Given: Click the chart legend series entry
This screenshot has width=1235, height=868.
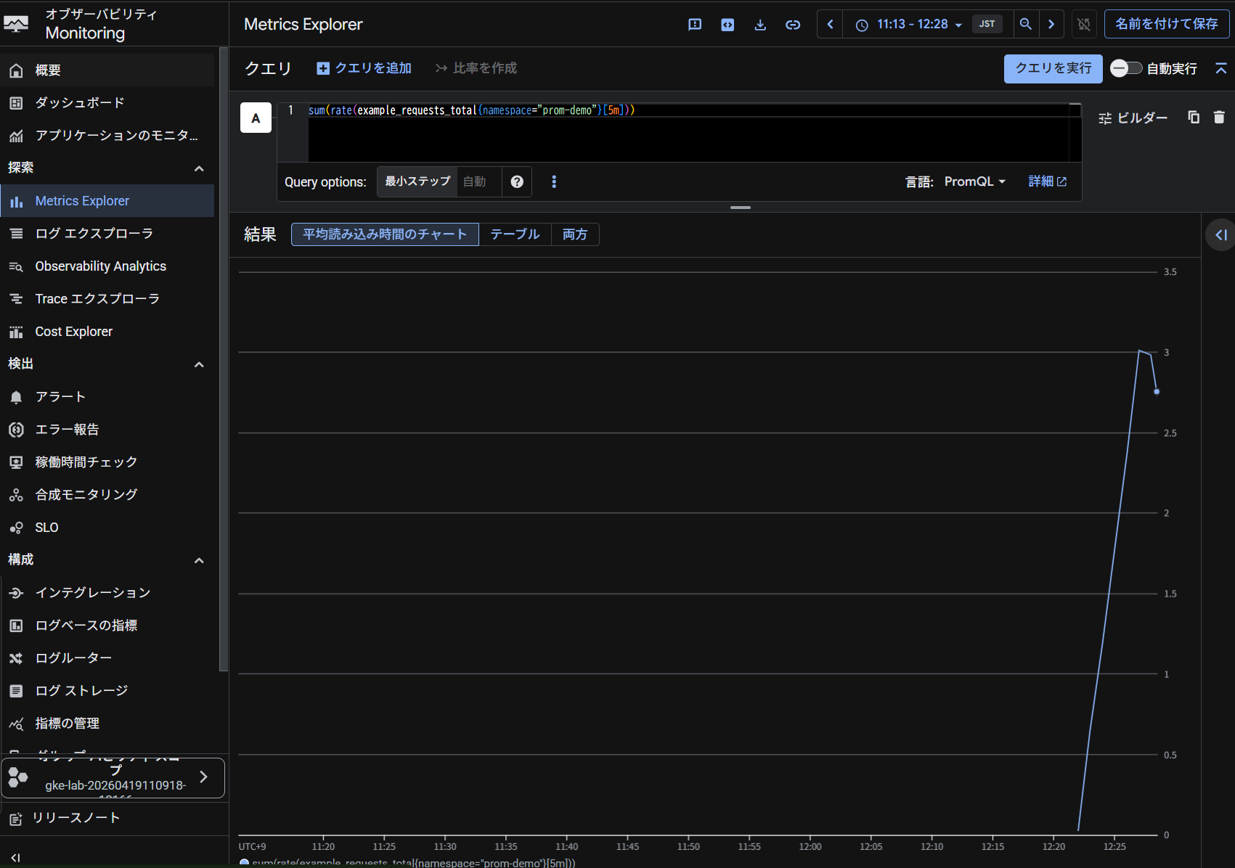Looking at the screenshot, I should coord(408,863).
